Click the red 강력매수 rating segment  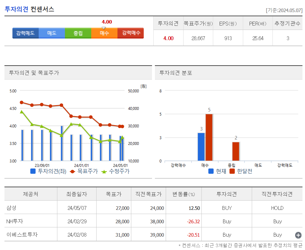(131, 33)
